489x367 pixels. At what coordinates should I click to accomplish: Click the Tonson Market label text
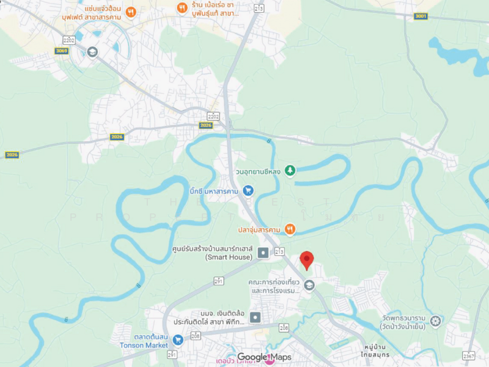tap(144, 346)
